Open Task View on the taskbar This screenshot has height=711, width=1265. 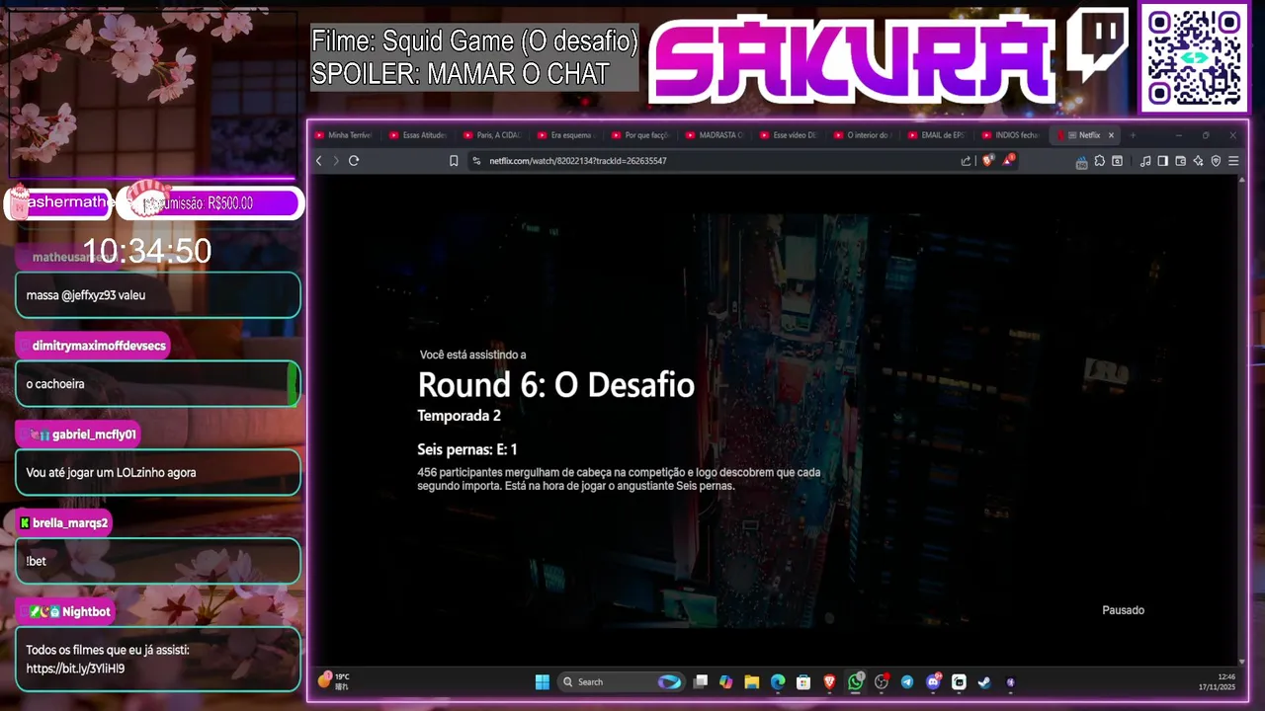(701, 681)
